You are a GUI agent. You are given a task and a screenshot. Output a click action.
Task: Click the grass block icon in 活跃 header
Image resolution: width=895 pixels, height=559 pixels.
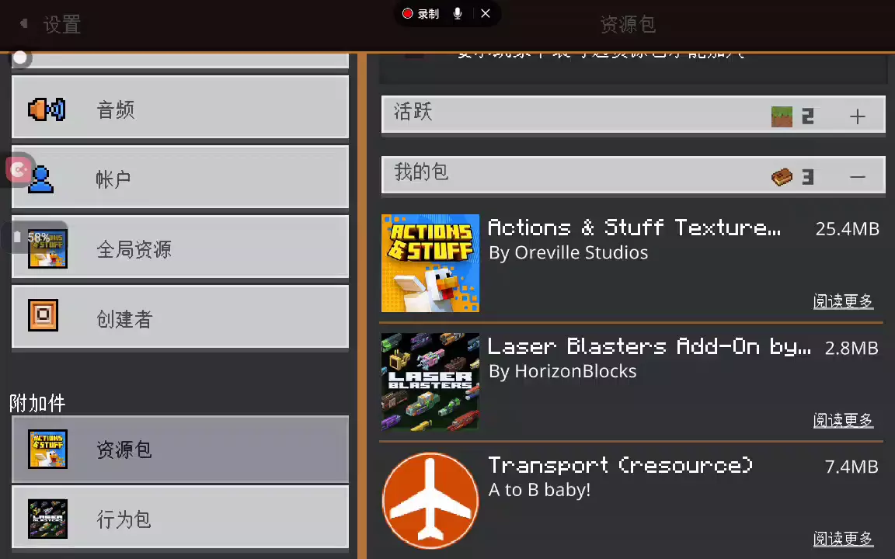pyautogui.click(x=782, y=116)
